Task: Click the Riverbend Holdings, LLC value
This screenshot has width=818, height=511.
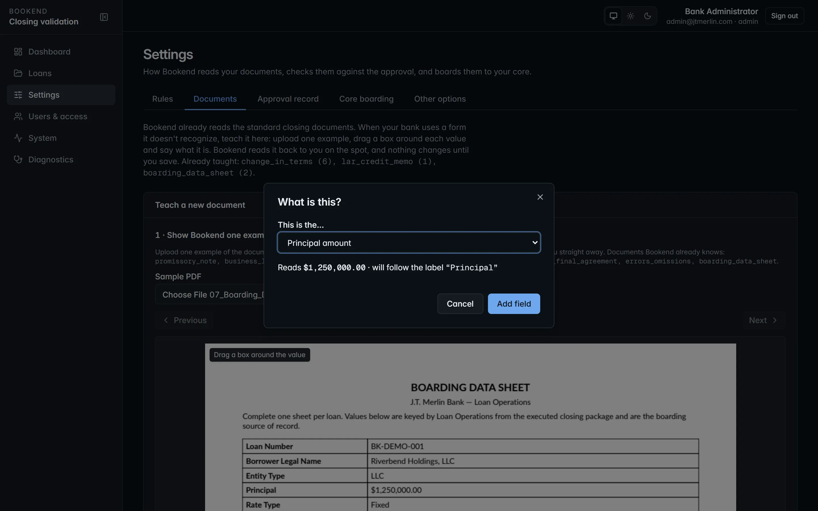Action: tap(412, 461)
